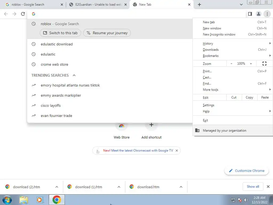
Task: Close the E2Guardian tab
Action: click(x=126, y=5)
